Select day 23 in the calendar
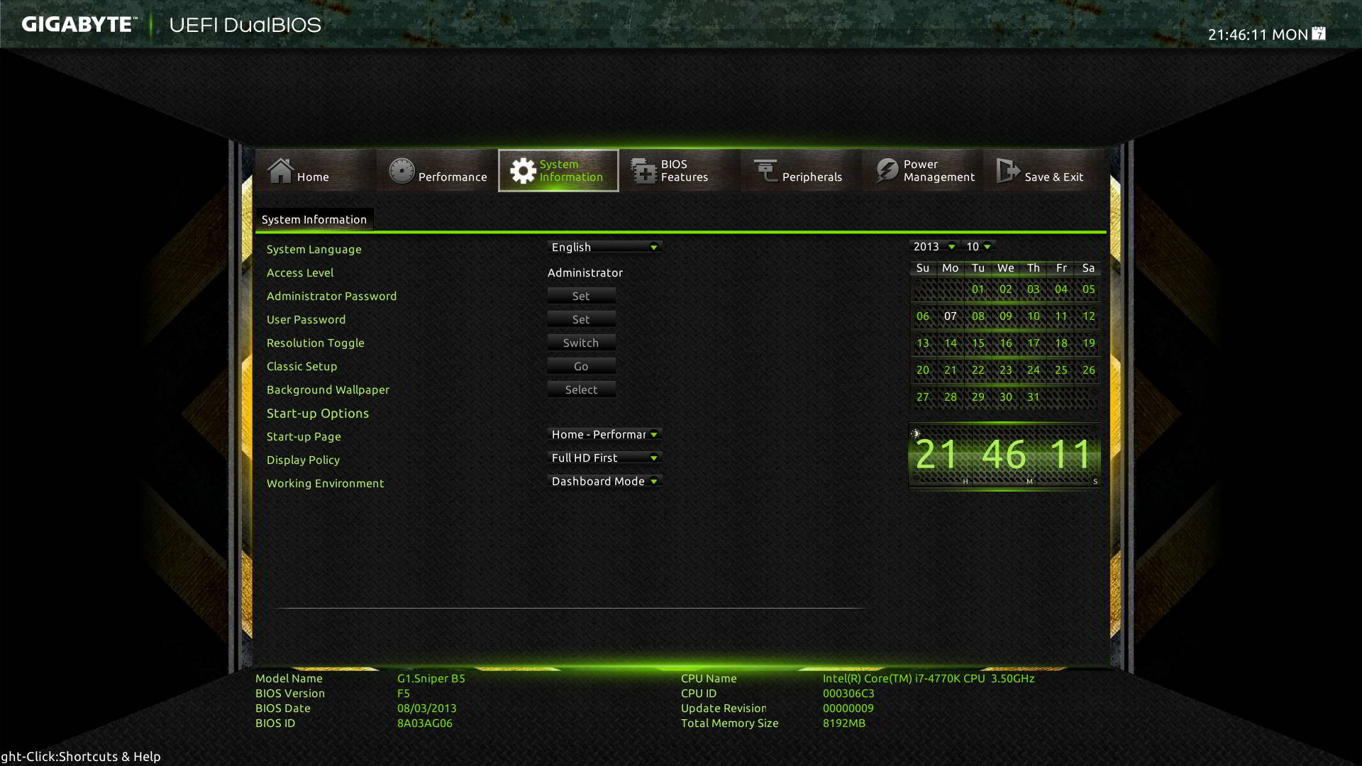This screenshot has width=1362, height=766. point(1006,370)
